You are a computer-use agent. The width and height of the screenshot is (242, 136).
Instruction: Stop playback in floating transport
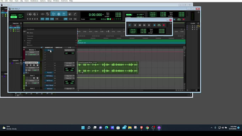click(154, 25)
